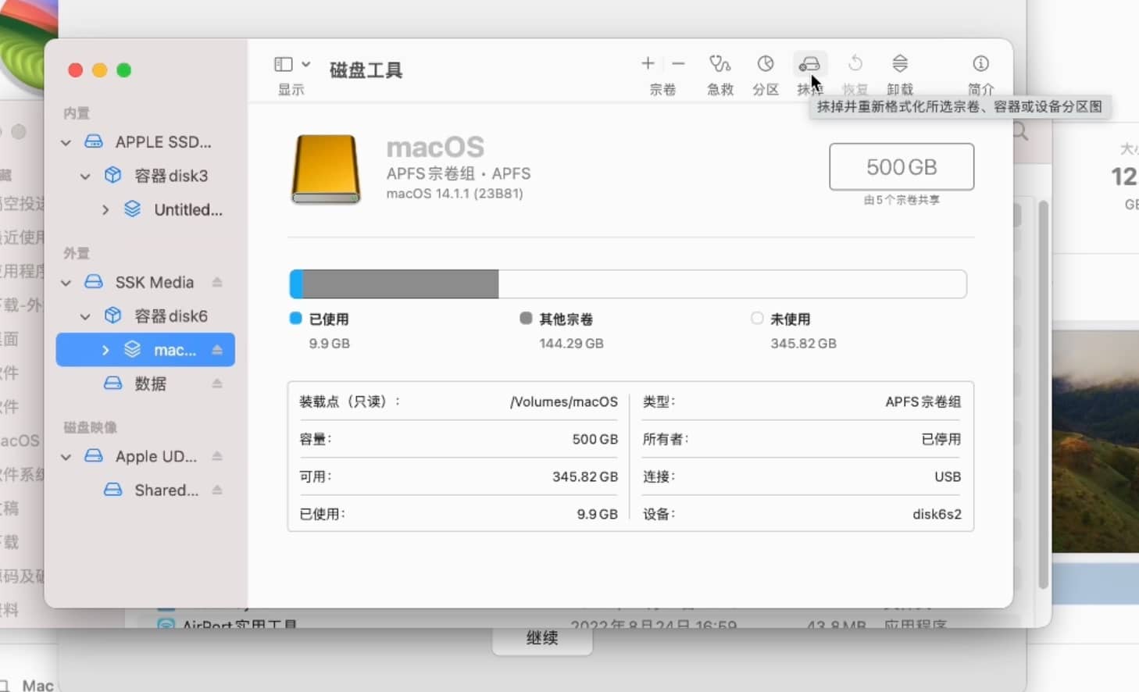This screenshot has width=1139, height=692.
Task: Click the APFS 宗卷组 type value in table
Action: tap(923, 401)
